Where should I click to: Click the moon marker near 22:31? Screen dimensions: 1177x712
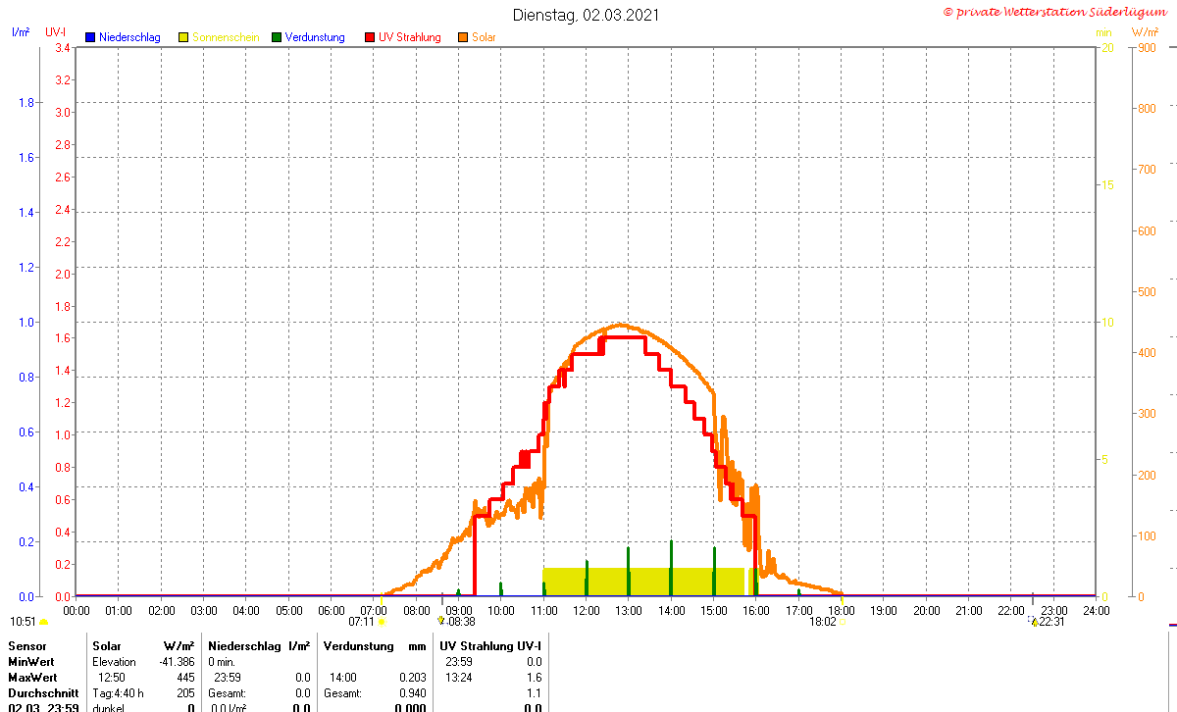tap(1034, 621)
